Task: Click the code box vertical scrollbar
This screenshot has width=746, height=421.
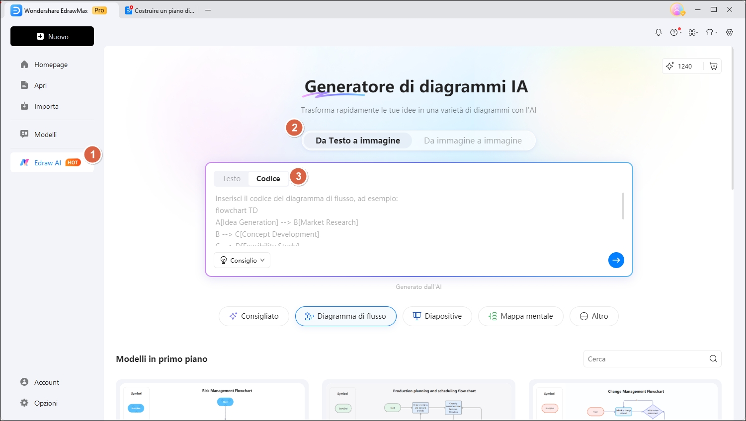Action: (x=623, y=206)
